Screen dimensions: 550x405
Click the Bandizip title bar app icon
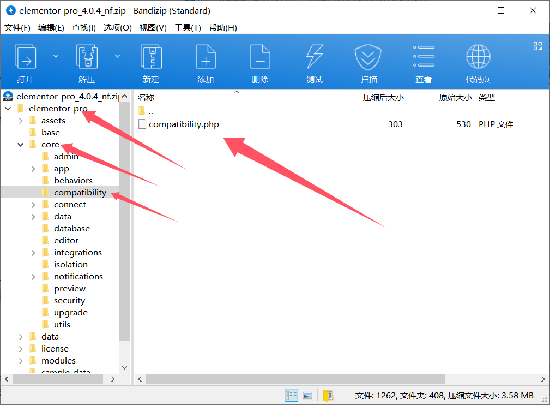tap(11, 10)
